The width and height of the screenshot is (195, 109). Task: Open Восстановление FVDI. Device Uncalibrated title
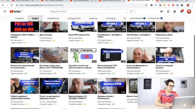(108, 67)
